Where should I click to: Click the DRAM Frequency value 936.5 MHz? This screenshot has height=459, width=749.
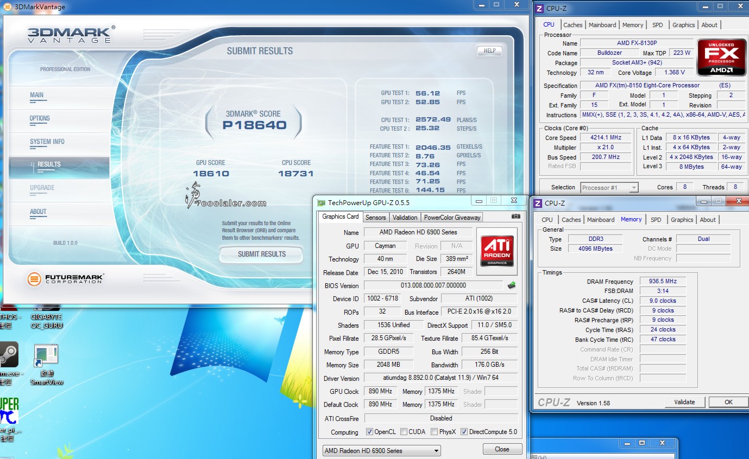point(663,282)
